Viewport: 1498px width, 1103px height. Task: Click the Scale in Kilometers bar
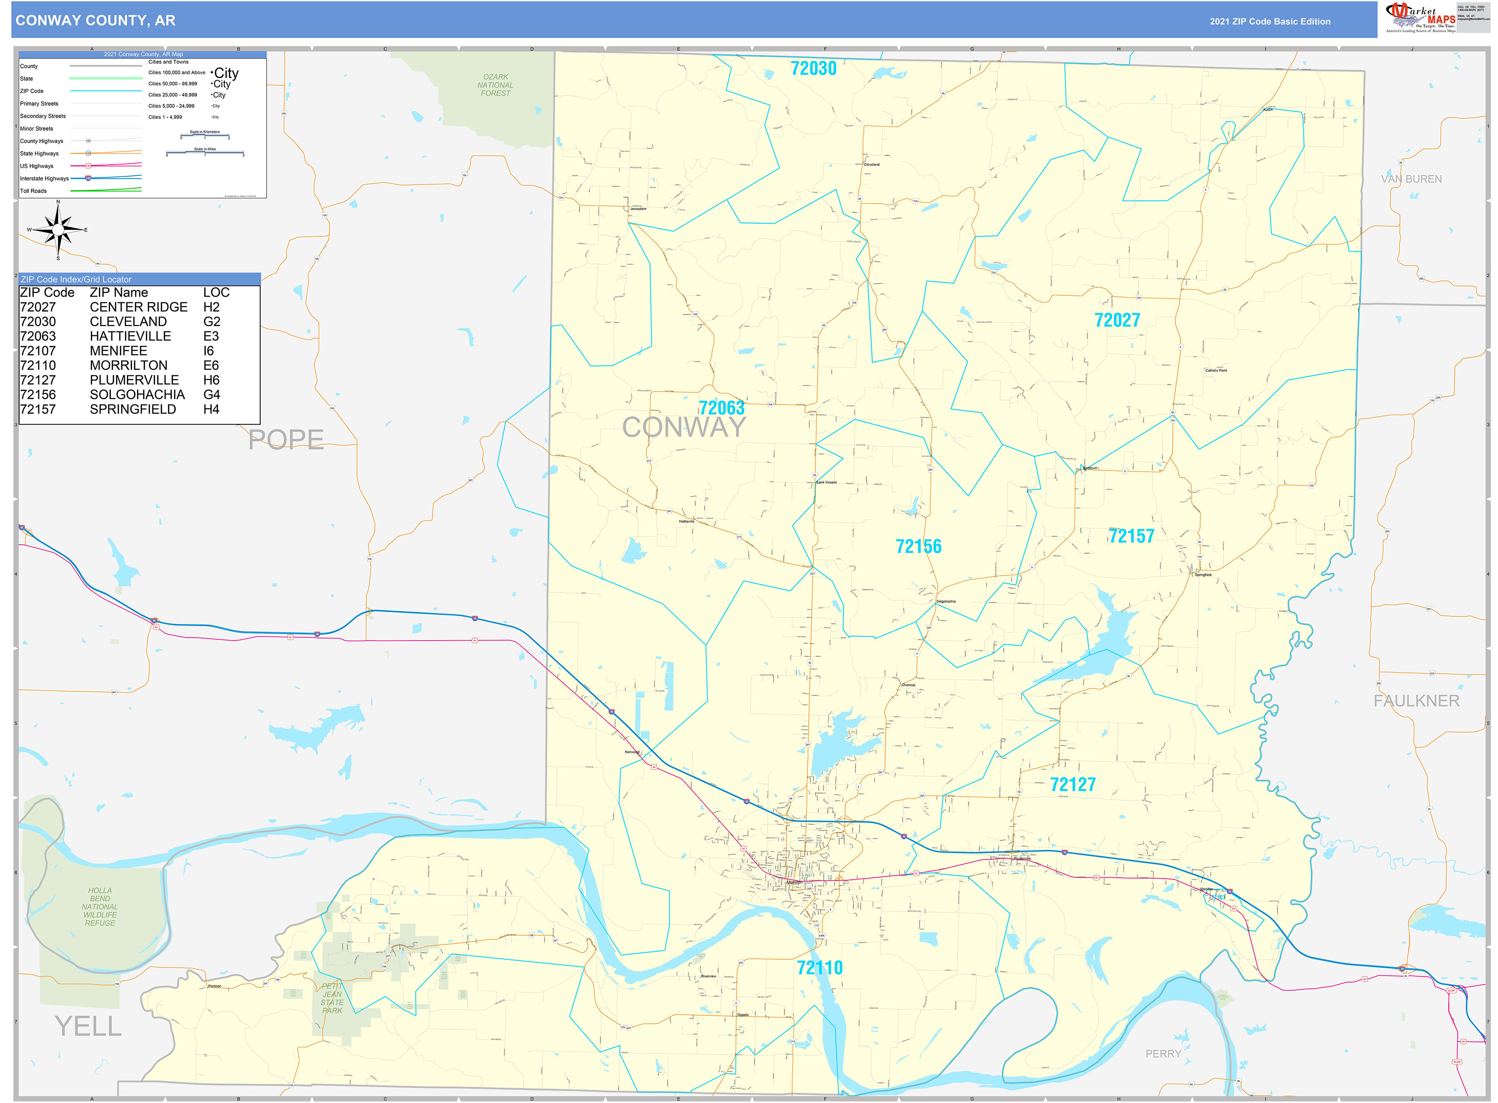[205, 135]
